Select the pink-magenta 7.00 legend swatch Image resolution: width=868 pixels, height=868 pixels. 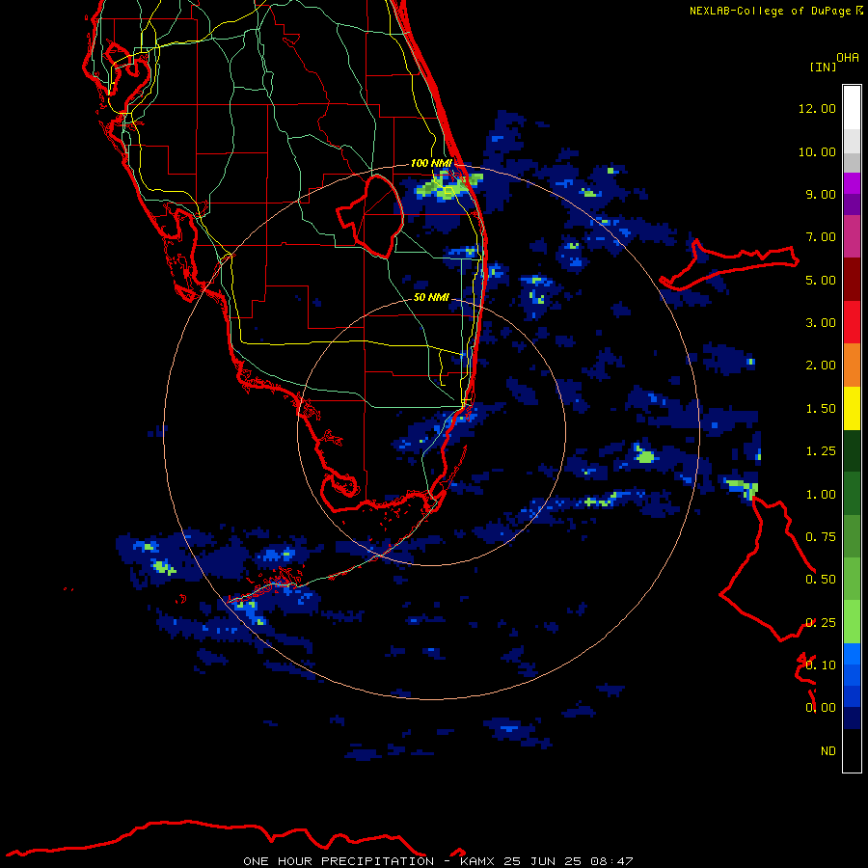click(x=852, y=236)
